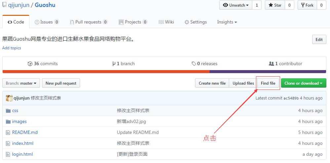The image size is (330, 163).
Task: Open the Pull requests tab
Action: pyautogui.click(x=89, y=22)
